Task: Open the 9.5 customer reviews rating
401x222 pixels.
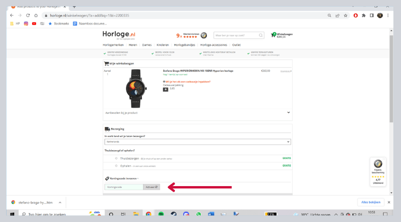Action: pos(187,35)
